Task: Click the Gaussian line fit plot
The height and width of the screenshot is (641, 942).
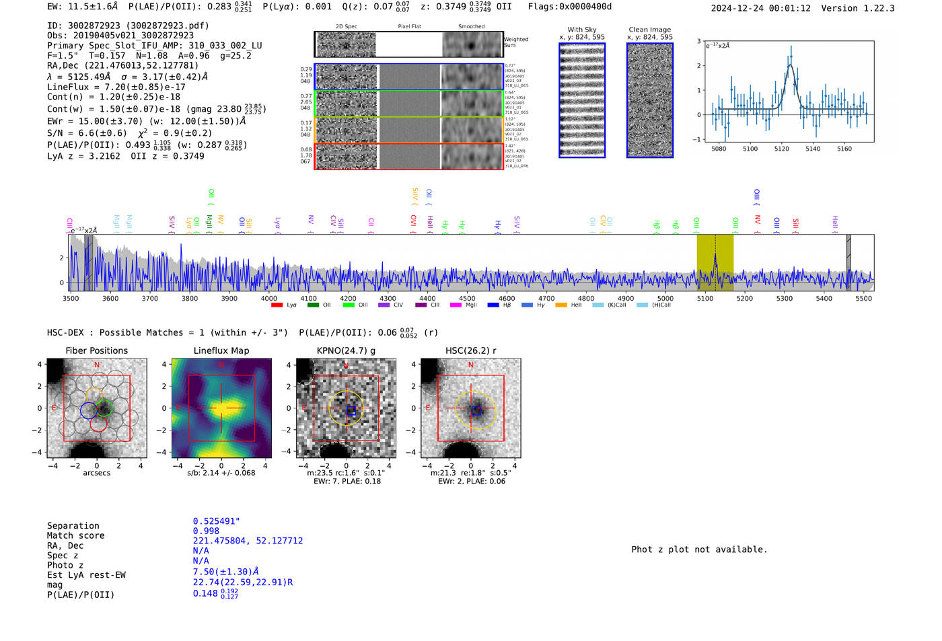Action: click(789, 91)
